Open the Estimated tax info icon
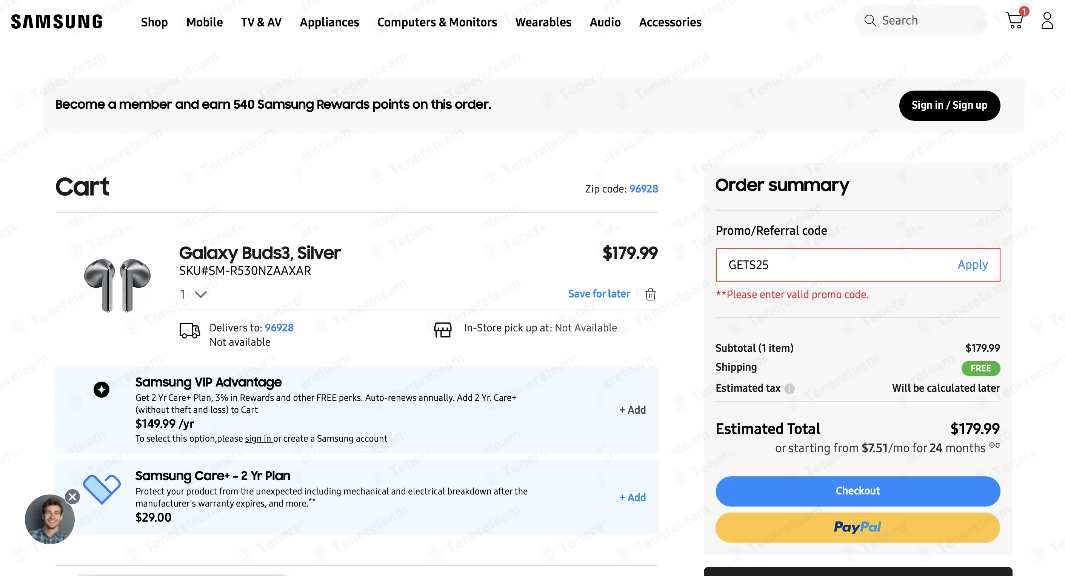1065x576 pixels. click(789, 389)
